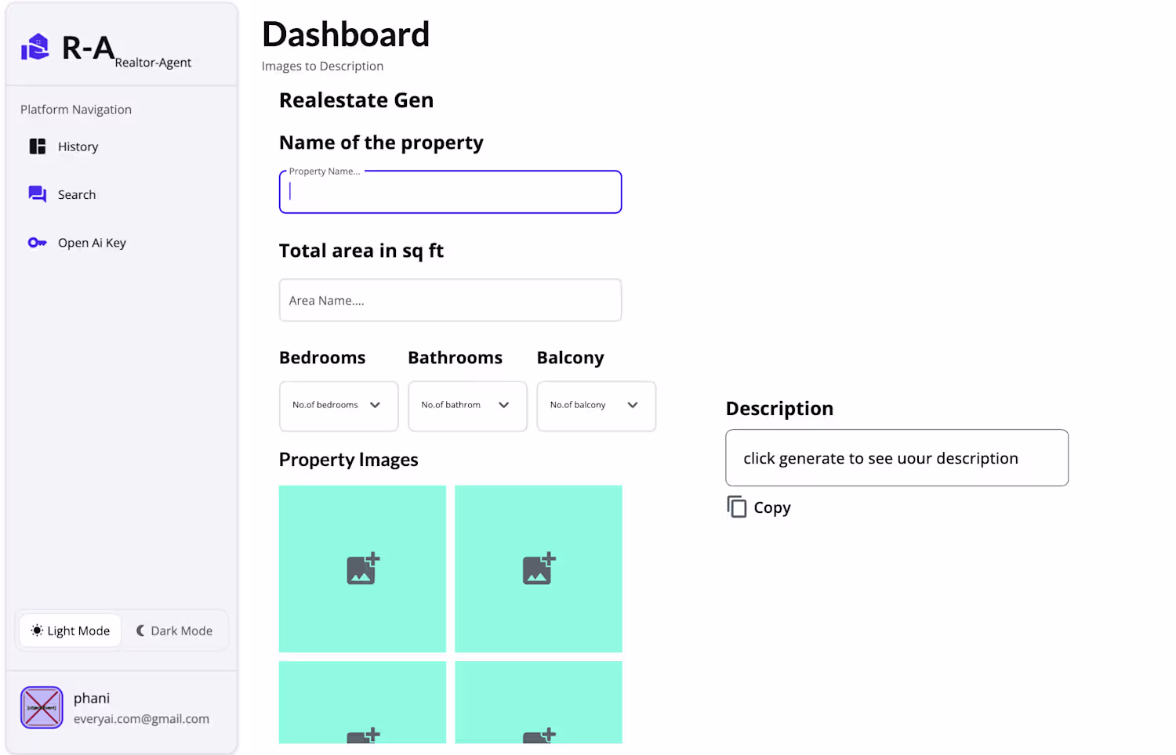
Task: Open the No.of bathrom dropdown
Action: [467, 406]
